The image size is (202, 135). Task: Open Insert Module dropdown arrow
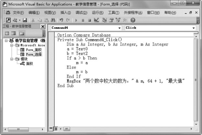point(19,20)
